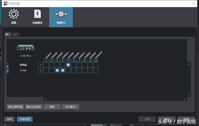Switch to the 输出 tab
The height and width of the screenshot is (126, 199).
pyautogui.click(x=16, y=34)
